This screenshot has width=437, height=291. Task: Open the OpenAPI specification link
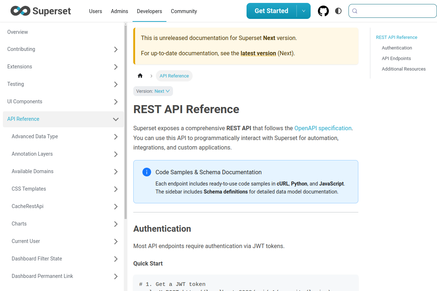click(x=323, y=128)
